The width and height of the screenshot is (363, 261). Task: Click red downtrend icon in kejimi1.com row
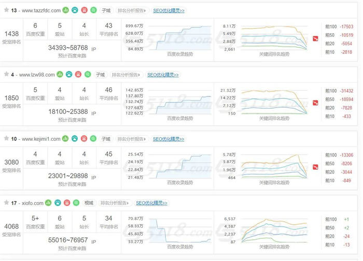tap(316, 167)
